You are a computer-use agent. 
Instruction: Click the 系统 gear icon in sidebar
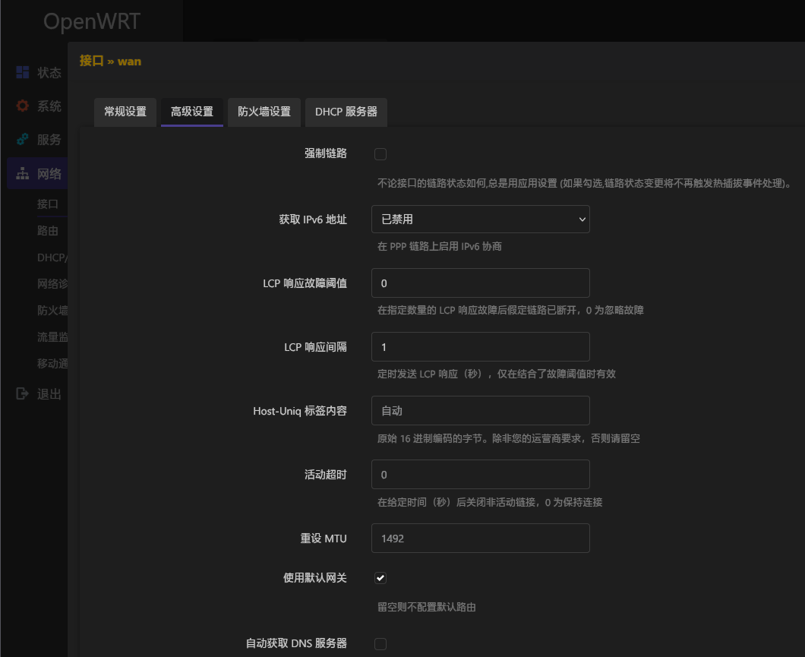point(23,106)
